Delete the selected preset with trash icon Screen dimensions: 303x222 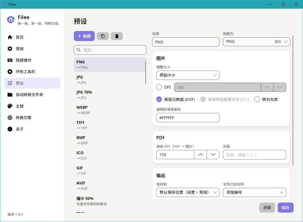(117, 36)
